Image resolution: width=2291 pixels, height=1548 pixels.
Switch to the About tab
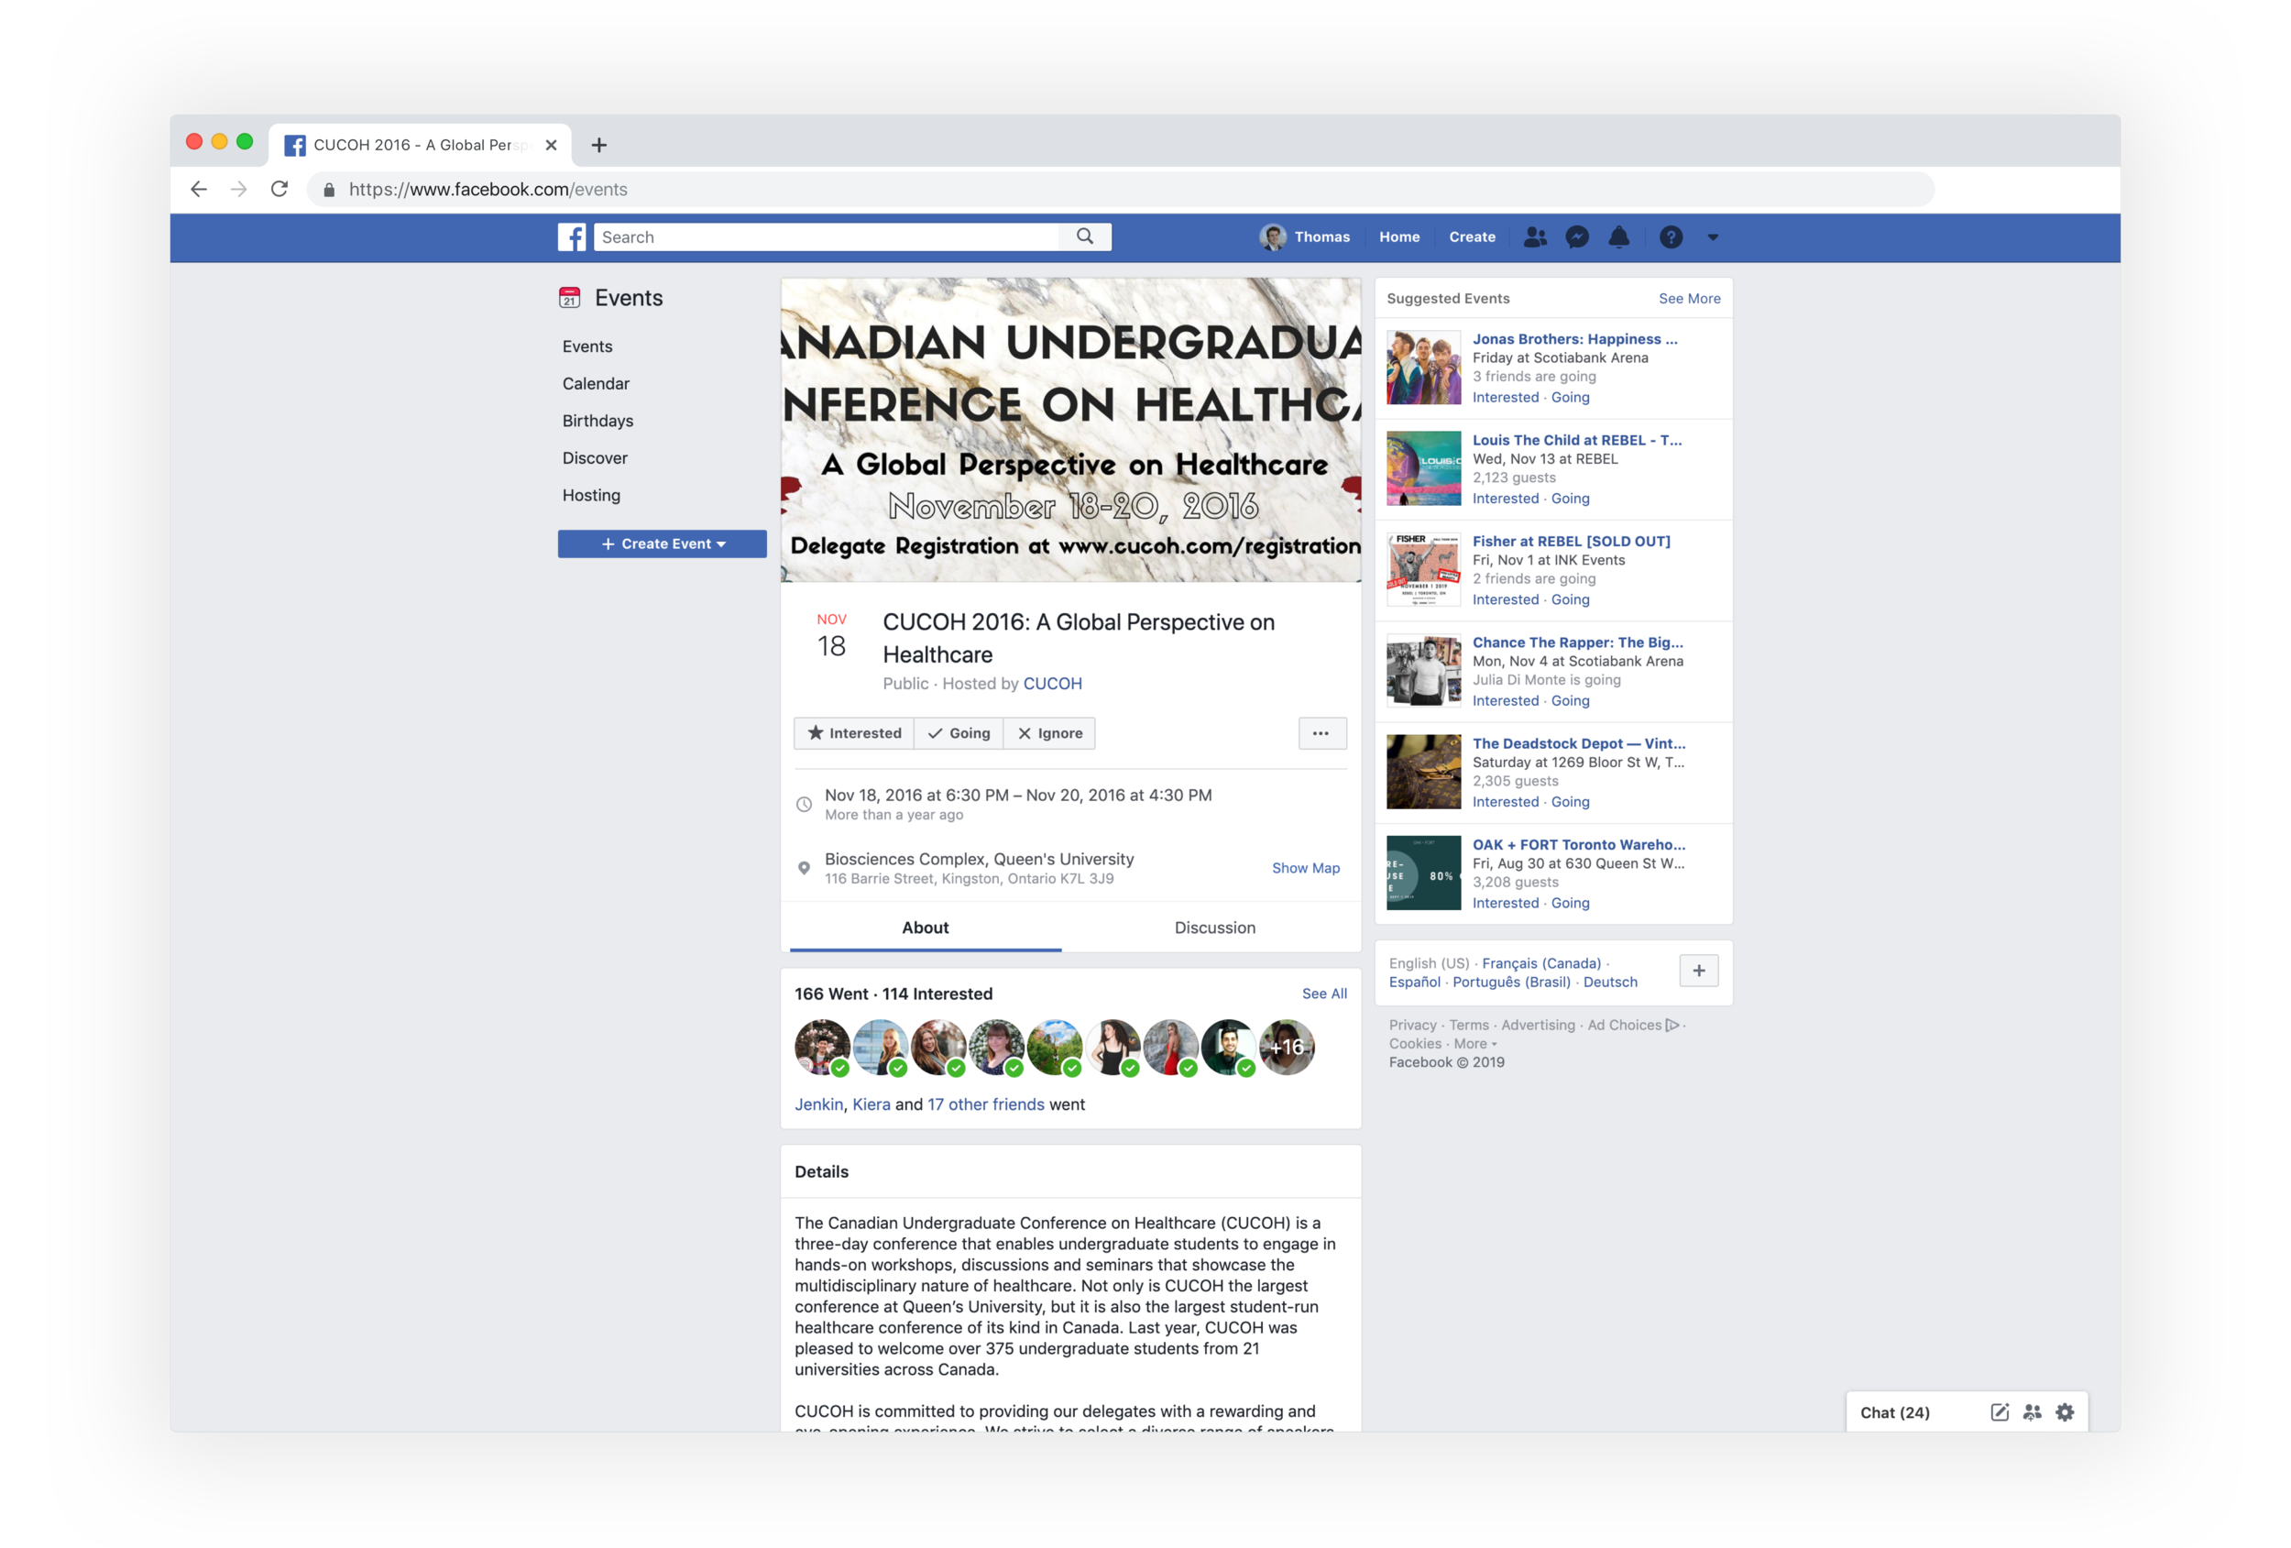click(x=926, y=928)
